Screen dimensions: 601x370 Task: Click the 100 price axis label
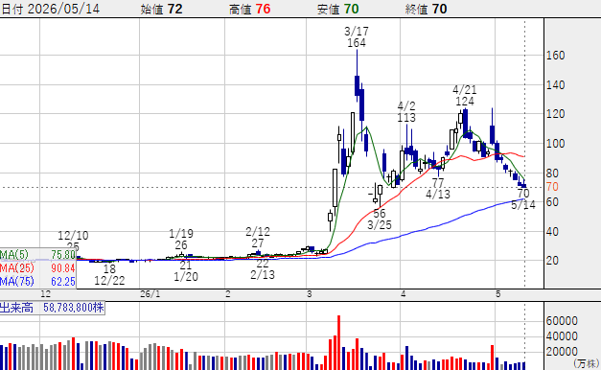(x=555, y=144)
